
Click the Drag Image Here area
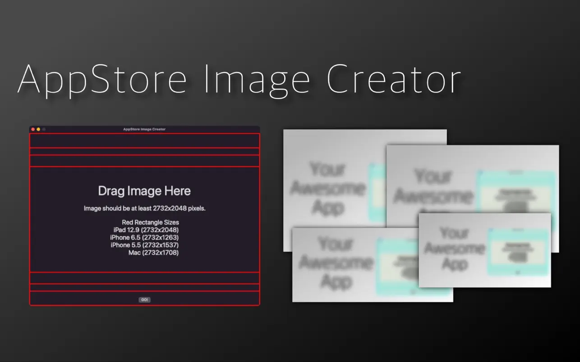(144, 191)
